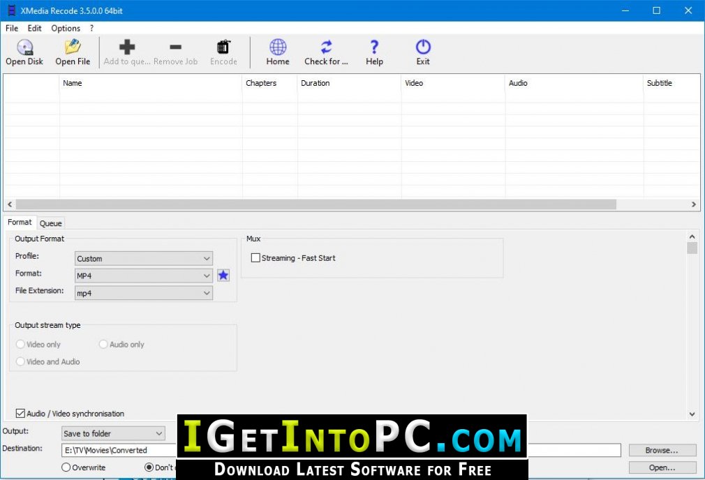Open the Edit menu
Screen dimensions: 705x480
[35, 28]
